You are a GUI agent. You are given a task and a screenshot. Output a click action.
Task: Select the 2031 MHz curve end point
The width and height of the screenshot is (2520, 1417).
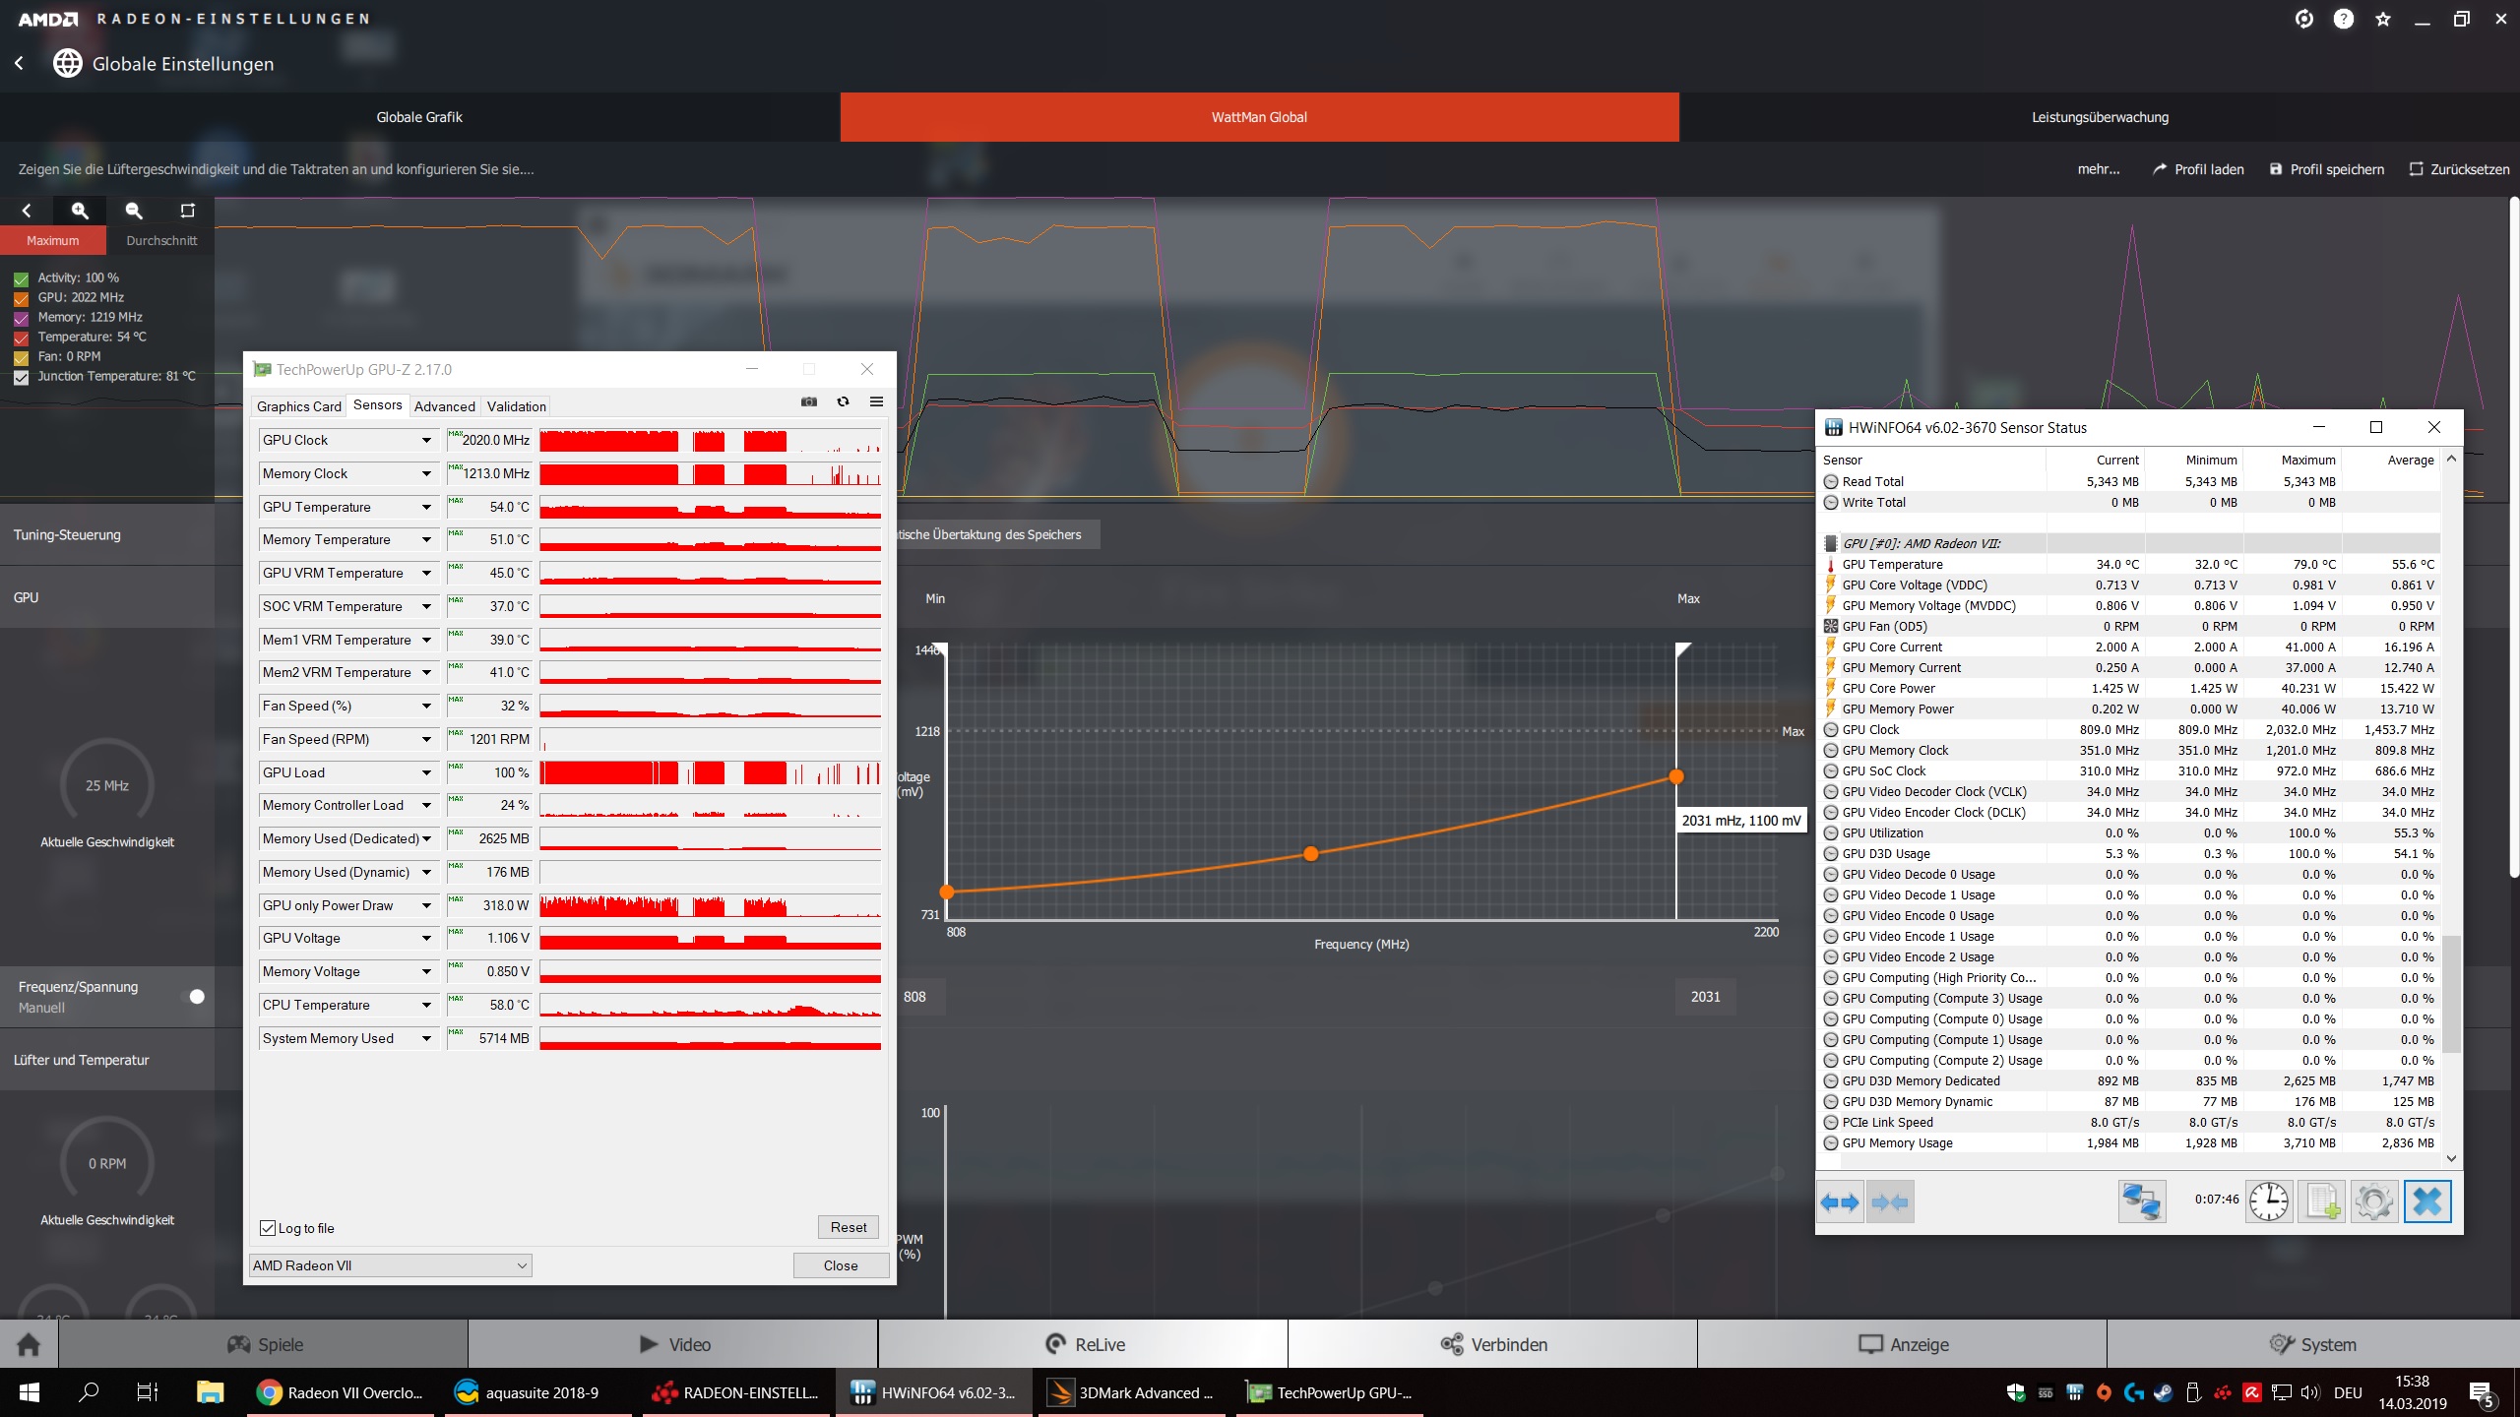(x=1676, y=776)
